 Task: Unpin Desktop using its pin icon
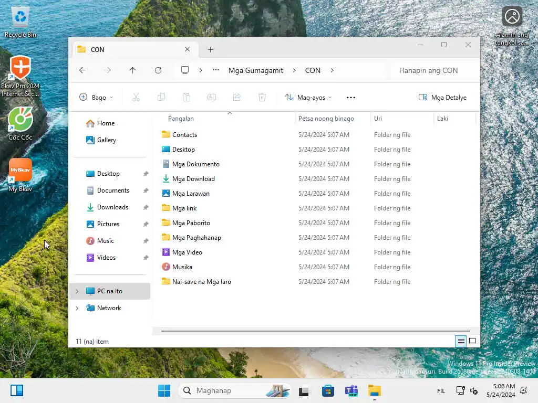point(146,174)
